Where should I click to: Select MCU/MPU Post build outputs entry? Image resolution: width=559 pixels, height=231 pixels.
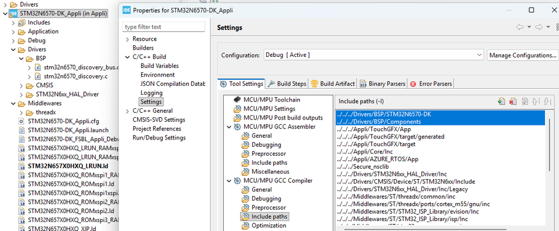[278, 118]
